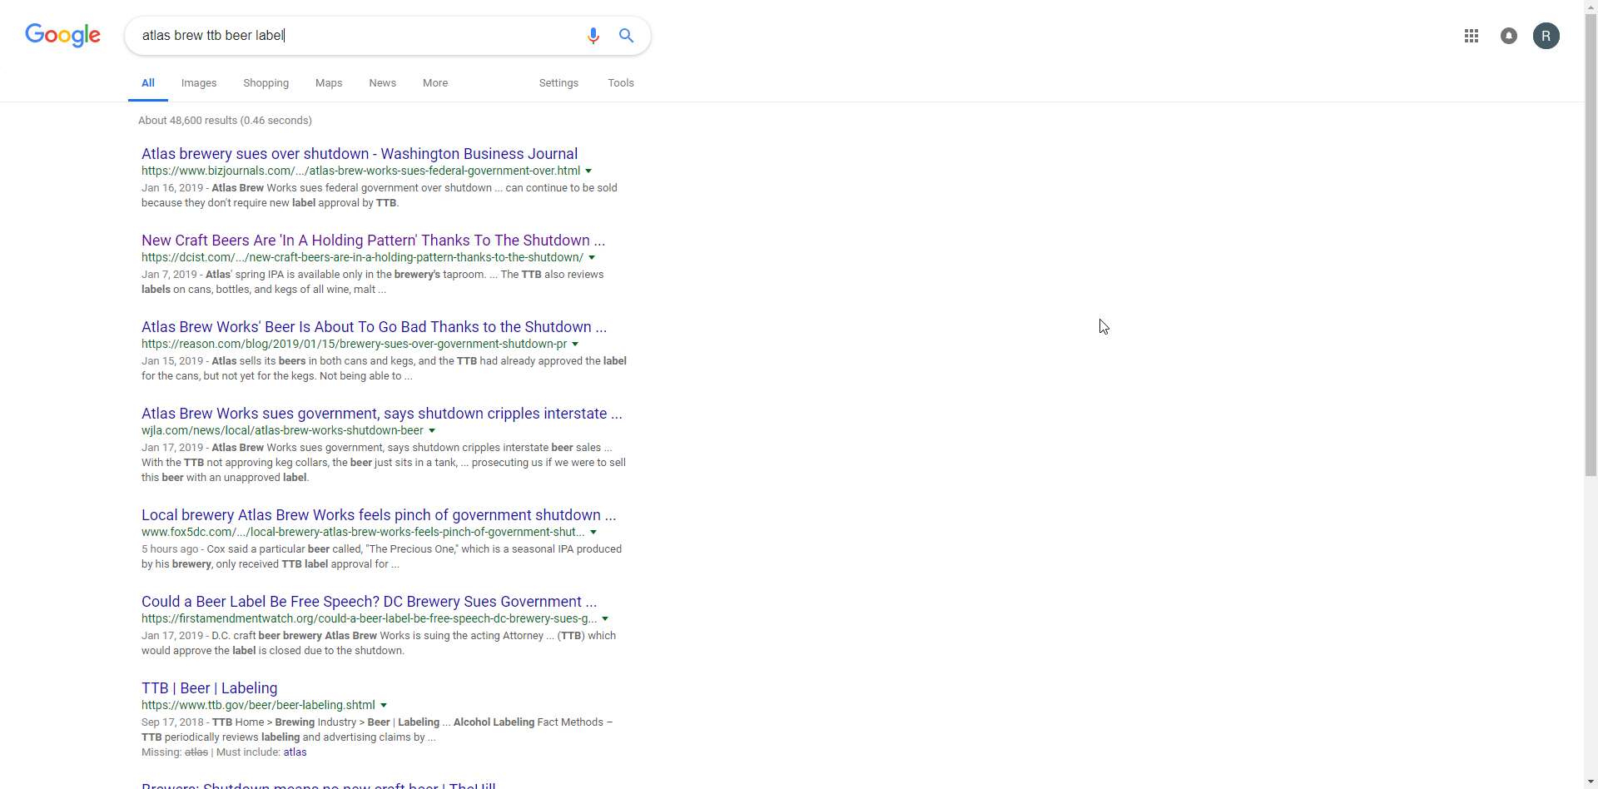Open the Google apps grid
Image resolution: width=1598 pixels, height=789 pixels.
click(x=1471, y=36)
